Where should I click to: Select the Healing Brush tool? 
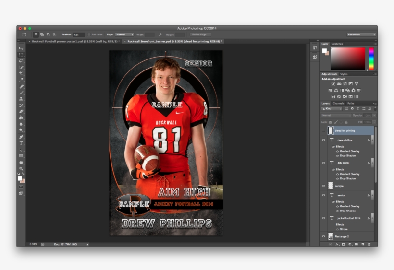point(21,86)
